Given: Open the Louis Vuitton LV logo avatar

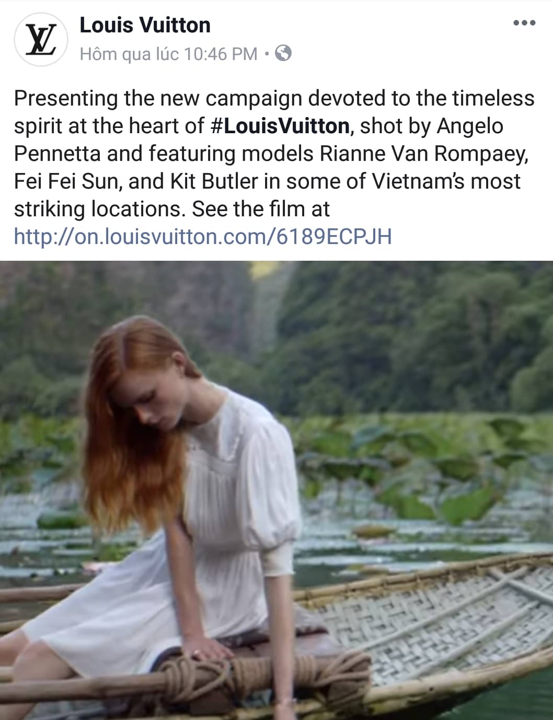Looking at the screenshot, I should pos(41,40).
